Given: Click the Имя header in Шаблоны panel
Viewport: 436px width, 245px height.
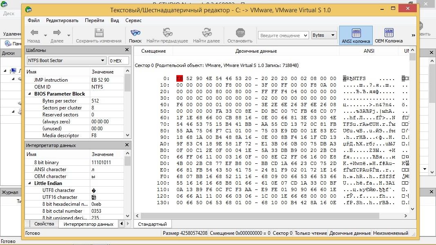Looking at the screenshot, I should click(x=58, y=72).
